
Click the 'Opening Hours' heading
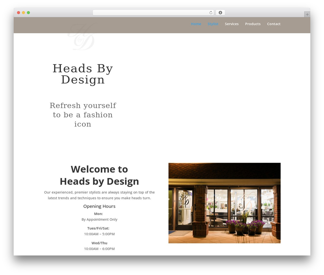(99, 206)
